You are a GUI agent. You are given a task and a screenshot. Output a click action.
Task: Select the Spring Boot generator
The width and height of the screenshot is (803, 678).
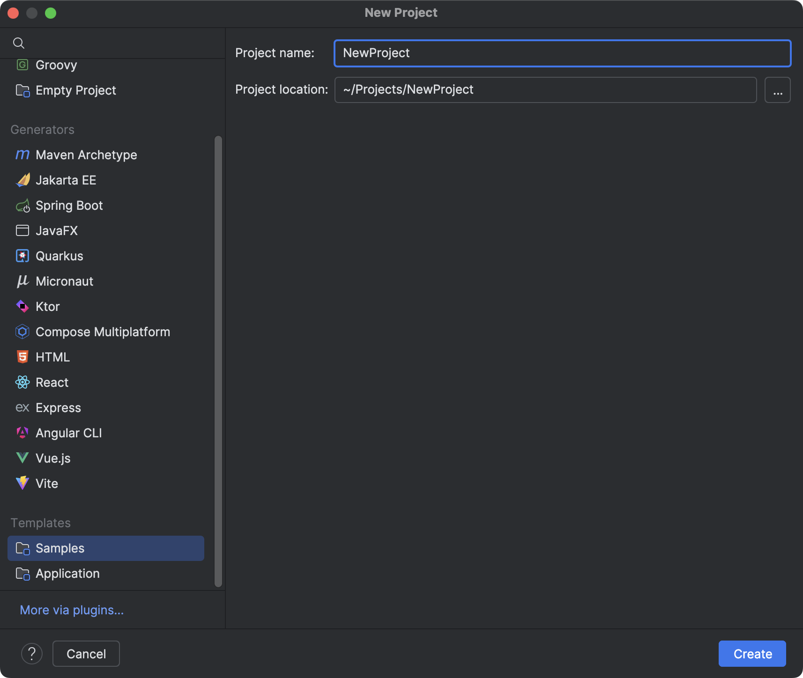coord(69,205)
